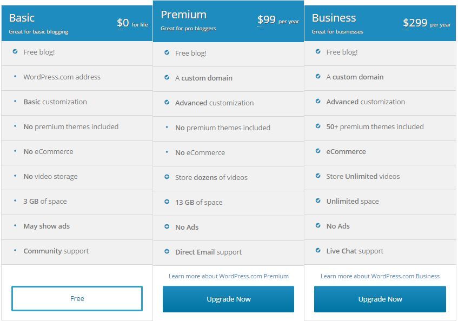
Task: Open Learn more about WordPress.com Business link
Action: pos(380,276)
